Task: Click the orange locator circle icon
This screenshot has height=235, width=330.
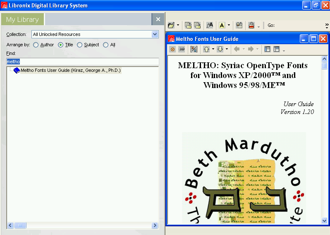Action: pyautogui.click(x=172, y=50)
